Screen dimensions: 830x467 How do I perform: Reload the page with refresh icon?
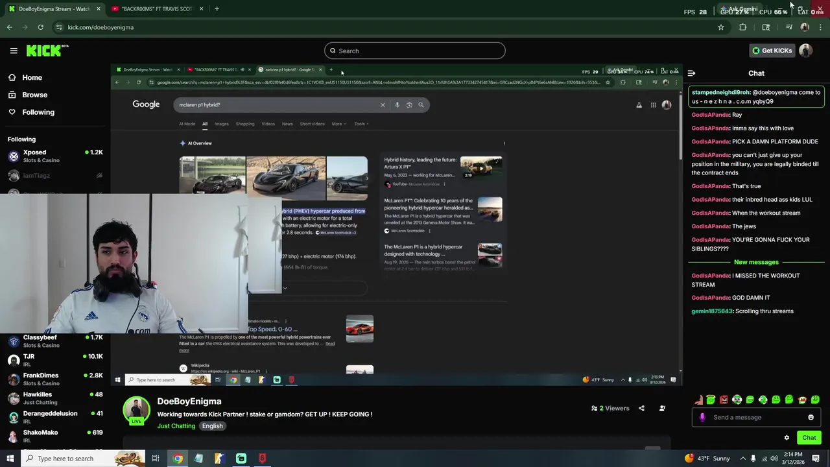click(x=40, y=27)
